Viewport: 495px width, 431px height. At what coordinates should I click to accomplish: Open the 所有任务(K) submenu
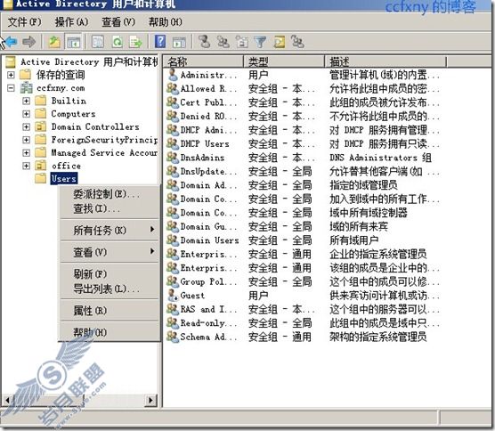(x=110, y=230)
